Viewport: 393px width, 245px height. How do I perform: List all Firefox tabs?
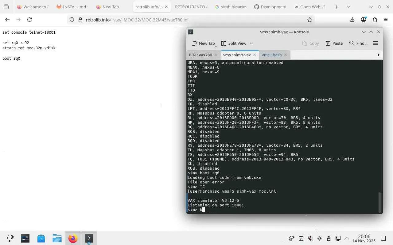(x=349, y=7)
